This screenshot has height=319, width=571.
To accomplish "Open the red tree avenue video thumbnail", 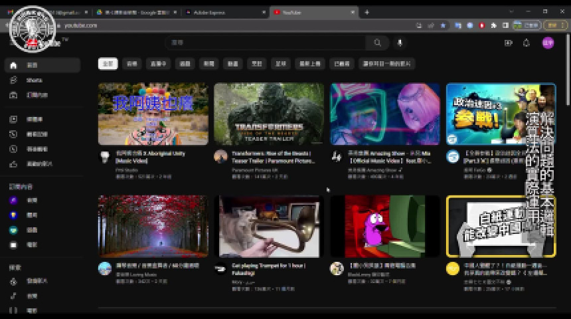I will click(153, 226).
